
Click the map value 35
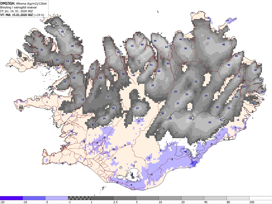153,85
